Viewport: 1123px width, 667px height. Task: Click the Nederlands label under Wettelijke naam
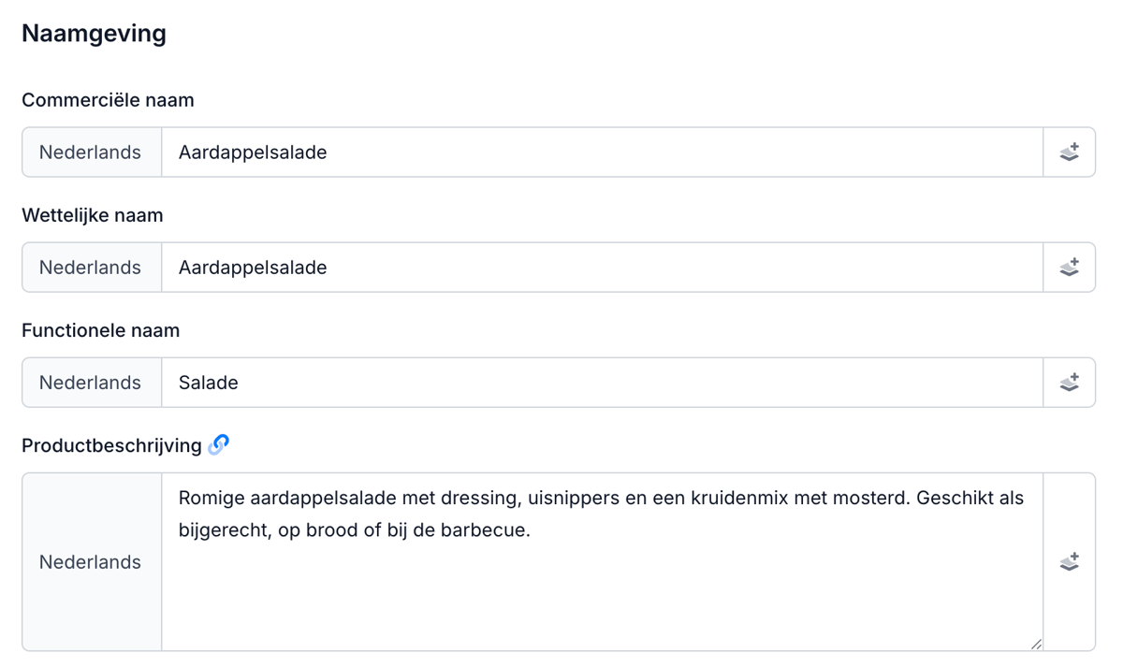[x=90, y=267]
